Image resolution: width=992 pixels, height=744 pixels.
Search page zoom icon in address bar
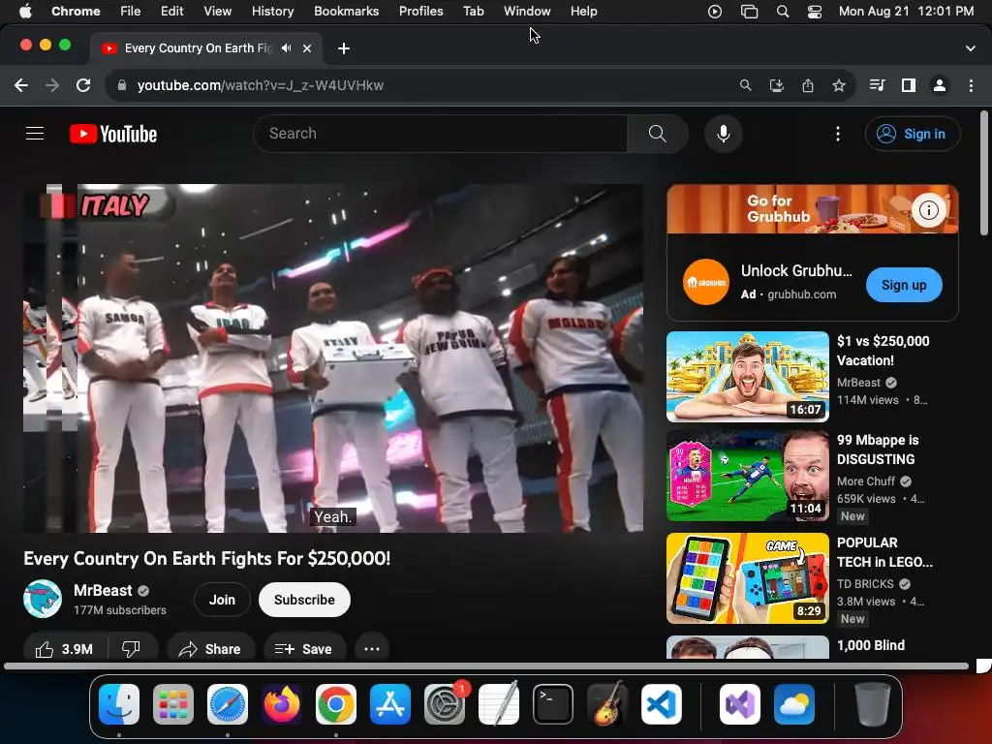(745, 85)
